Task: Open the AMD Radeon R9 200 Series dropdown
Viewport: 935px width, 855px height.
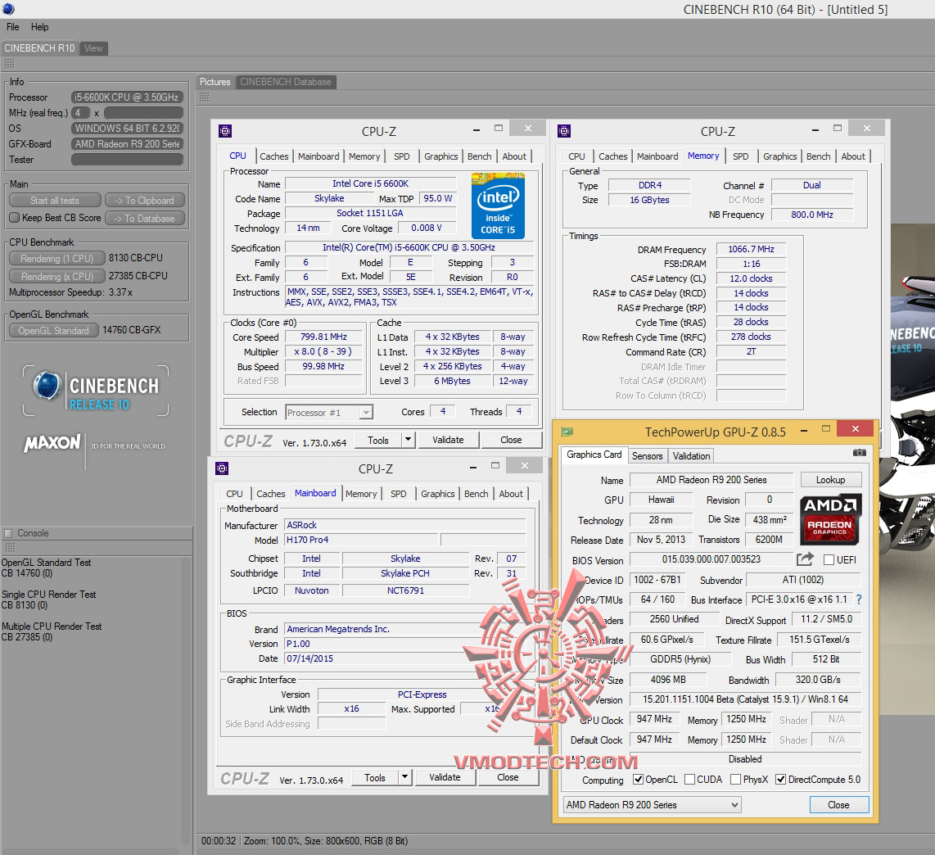Action: (x=652, y=805)
